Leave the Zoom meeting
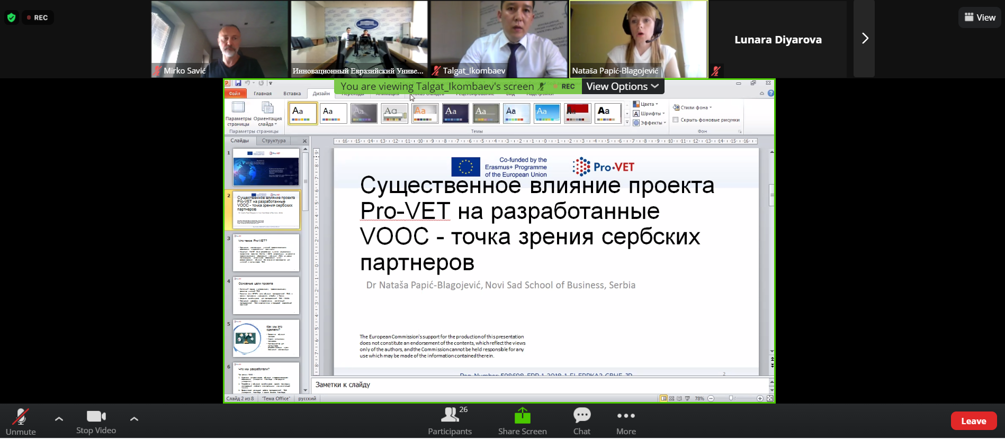 click(973, 421)
